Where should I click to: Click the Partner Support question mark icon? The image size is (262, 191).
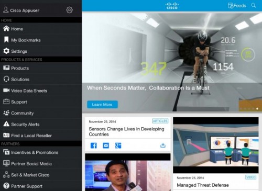[6, 186]
